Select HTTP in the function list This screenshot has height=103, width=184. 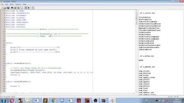coord(141,60)
